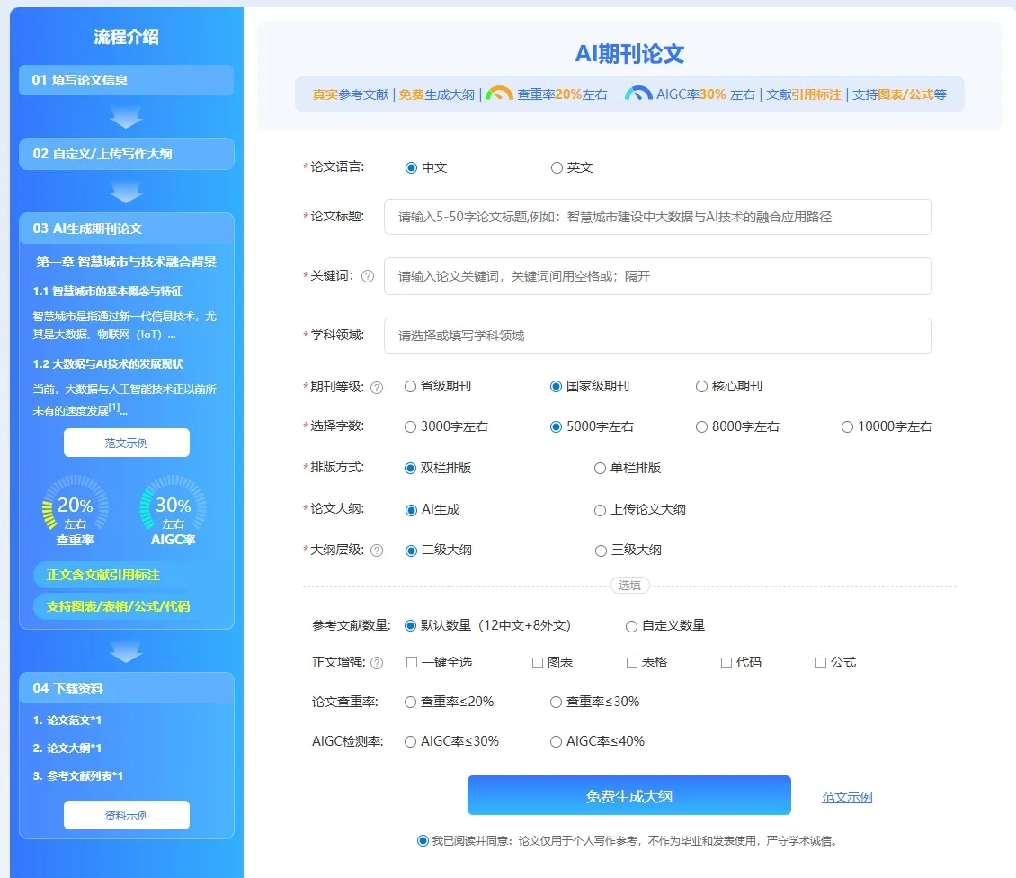Open the 范文示例 link beside generate button
This screenshot has width=1016, height=878.
pyautogui.click(x=846, y=797)
